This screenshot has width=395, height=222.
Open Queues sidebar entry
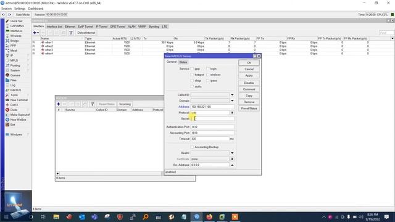tap(15, 75)
